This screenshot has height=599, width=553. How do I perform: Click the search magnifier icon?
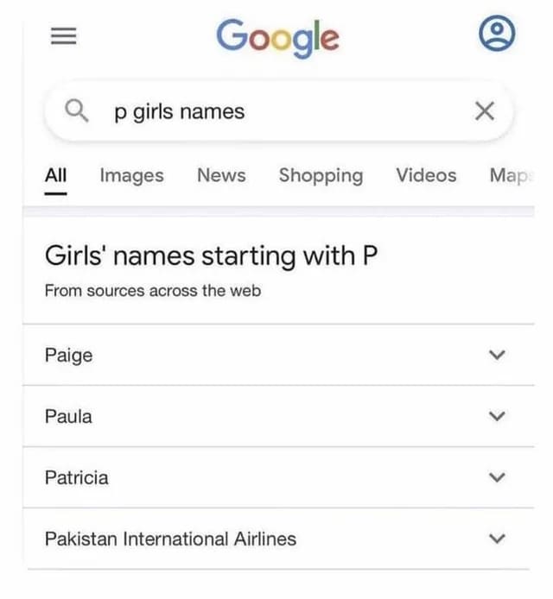click(x=77, y=110)
